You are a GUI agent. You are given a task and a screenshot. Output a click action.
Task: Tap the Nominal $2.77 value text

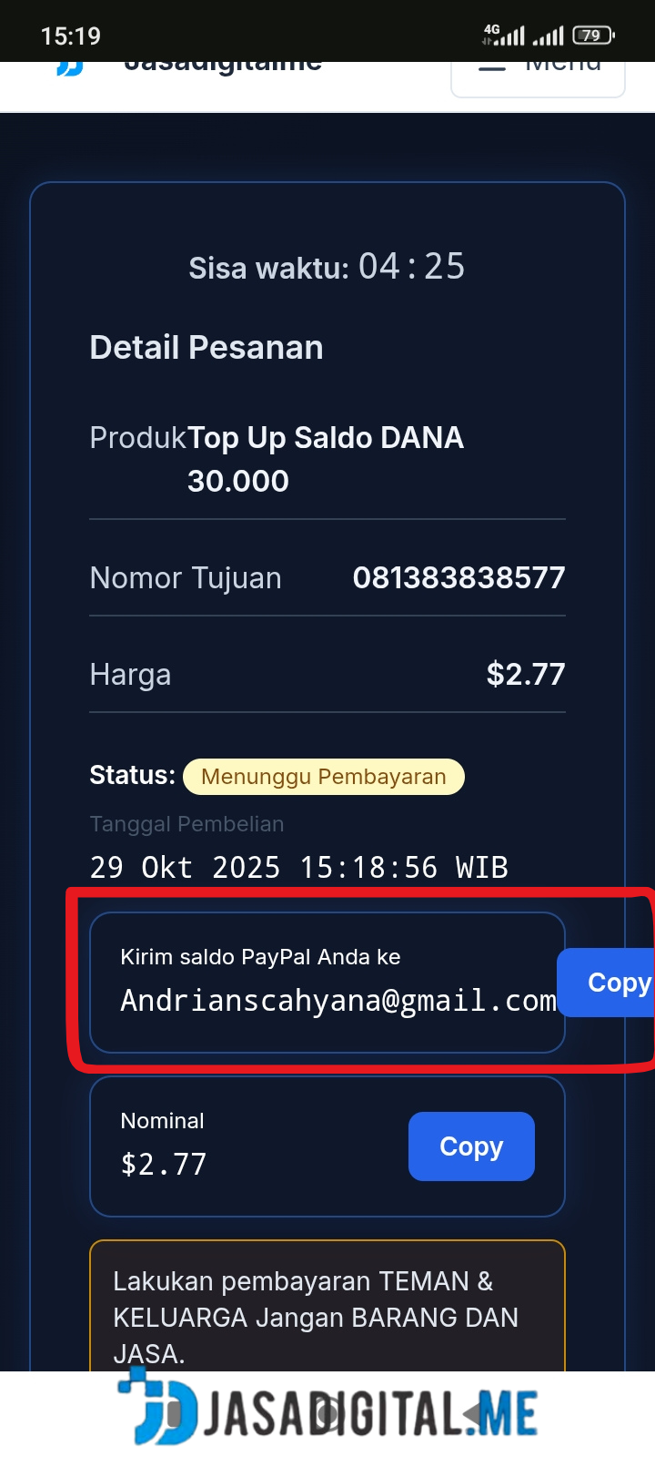pos(164,1164)
